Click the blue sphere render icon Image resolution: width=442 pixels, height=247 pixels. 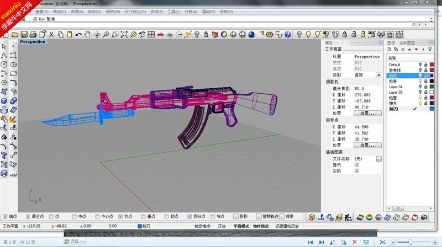pos(251,35)
